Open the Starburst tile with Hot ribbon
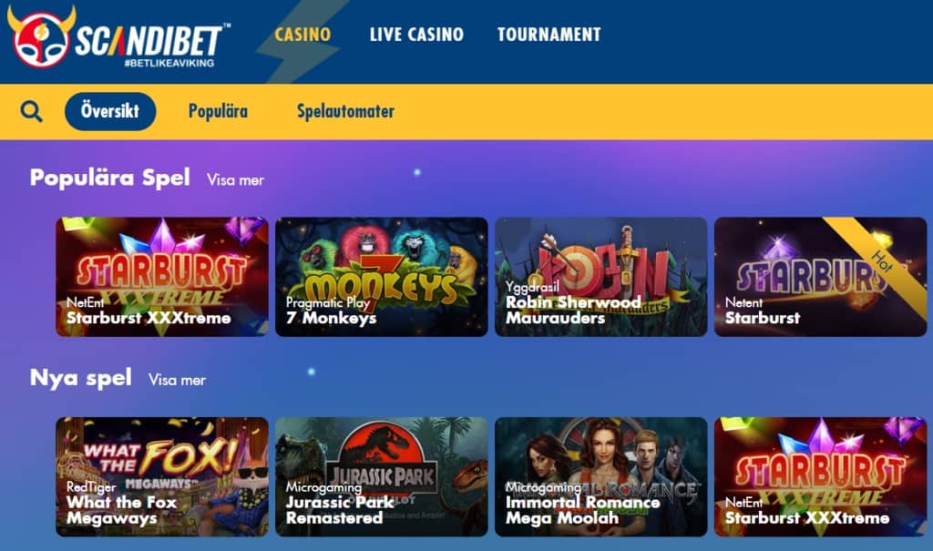 point(821,277)
